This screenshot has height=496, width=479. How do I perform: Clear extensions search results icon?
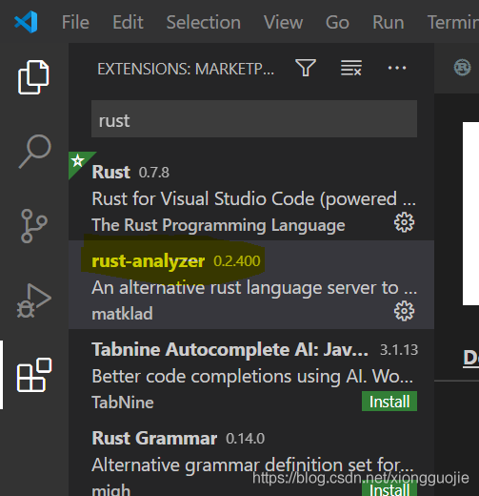[x=351, y=68]
